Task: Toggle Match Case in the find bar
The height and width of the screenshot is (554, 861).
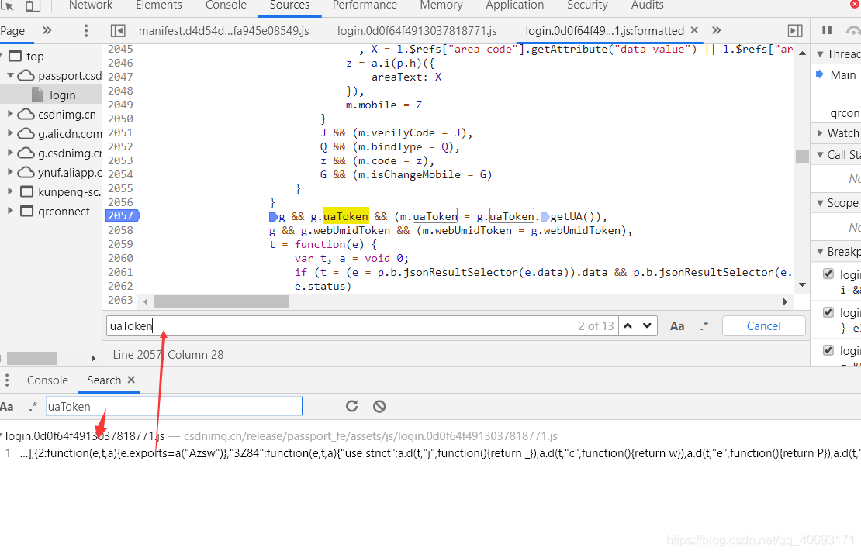Action: (677, 326)
